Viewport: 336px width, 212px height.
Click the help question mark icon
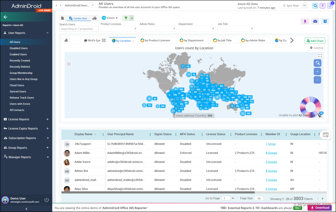[x=323, y=6]
